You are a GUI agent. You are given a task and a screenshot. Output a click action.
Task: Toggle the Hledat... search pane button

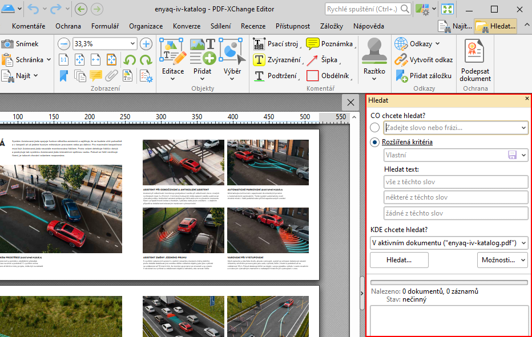pos(495,26)
